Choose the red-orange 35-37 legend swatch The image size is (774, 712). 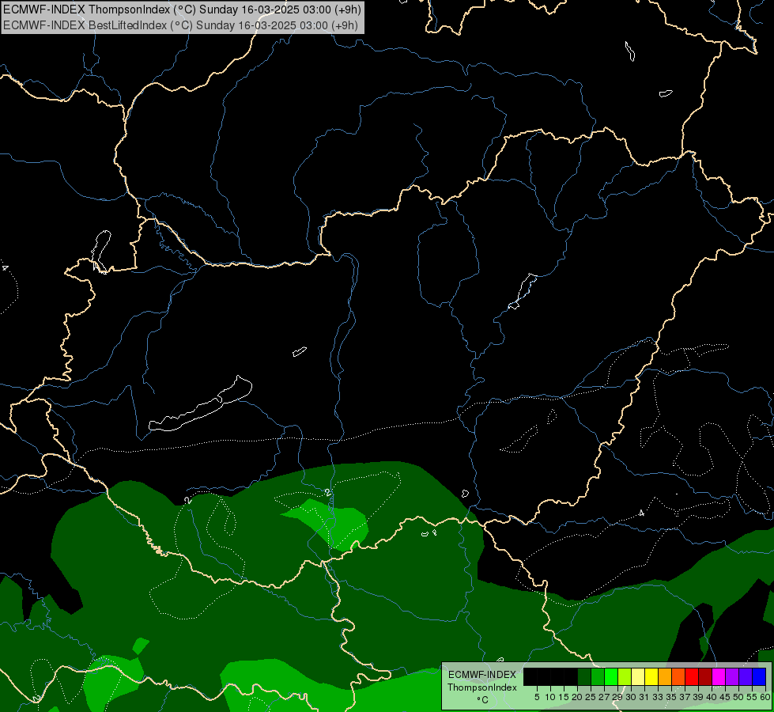coord(678,676)
